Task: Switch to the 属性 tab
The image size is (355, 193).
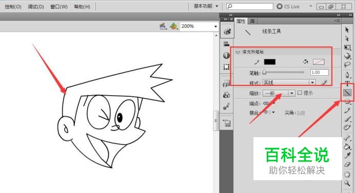Action: [241, 21]
